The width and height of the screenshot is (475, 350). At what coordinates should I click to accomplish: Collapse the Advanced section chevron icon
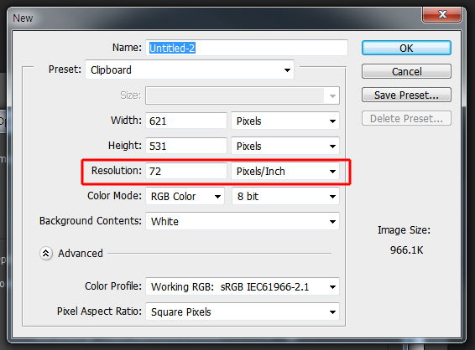(46, 253)
